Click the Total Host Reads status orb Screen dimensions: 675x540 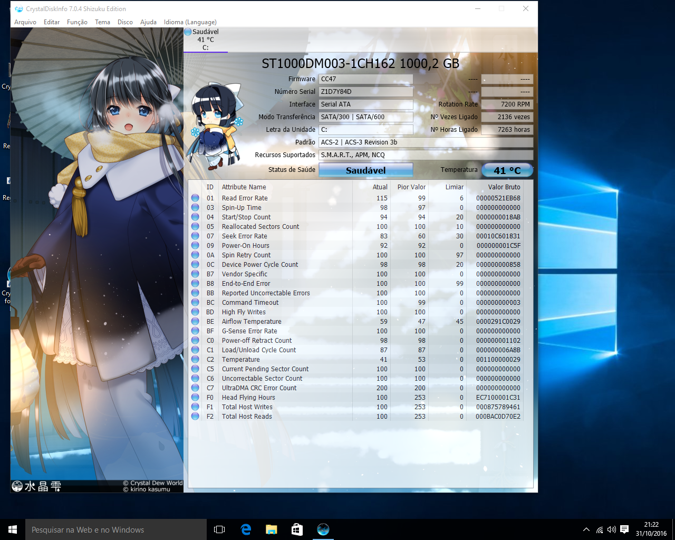pyautogui.click(x=195, y=417)
